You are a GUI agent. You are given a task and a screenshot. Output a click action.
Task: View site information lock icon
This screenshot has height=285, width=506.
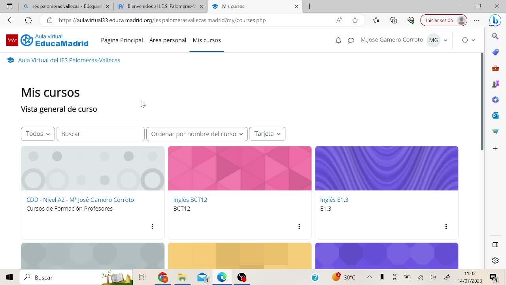coord(49,20)
